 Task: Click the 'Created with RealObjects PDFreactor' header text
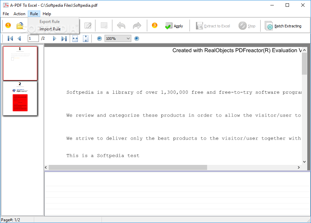click(237, 50)
